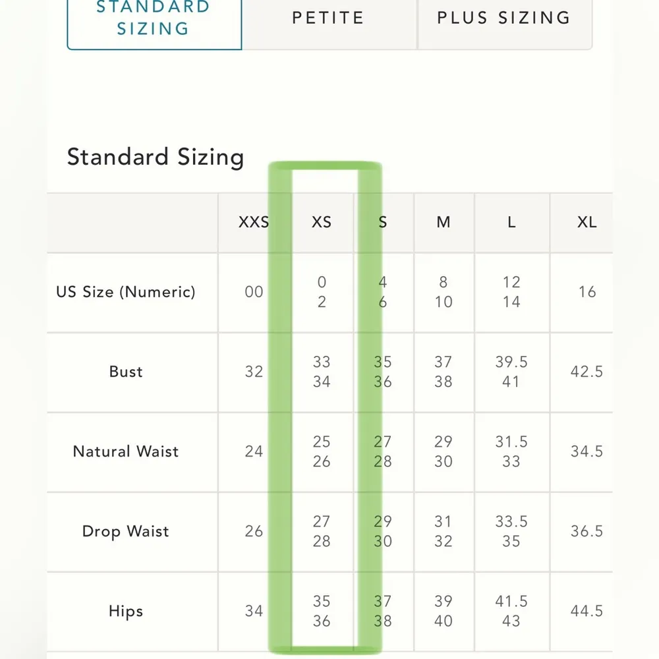
Task: Click the Natural Waist row label
Action: [x=126, y=451]
